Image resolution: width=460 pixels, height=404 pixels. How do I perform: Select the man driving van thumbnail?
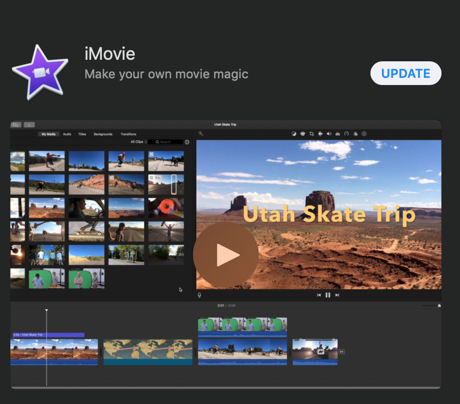tap(86, 208)
